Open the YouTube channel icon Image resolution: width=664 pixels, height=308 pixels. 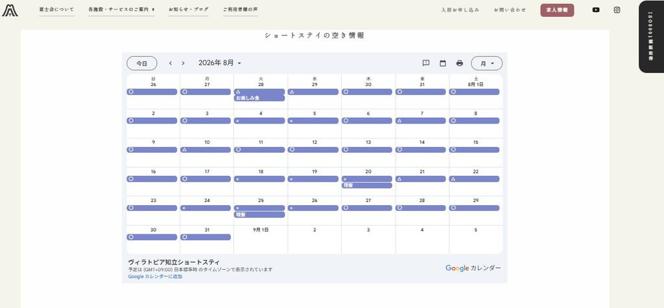tap(596, 10)
